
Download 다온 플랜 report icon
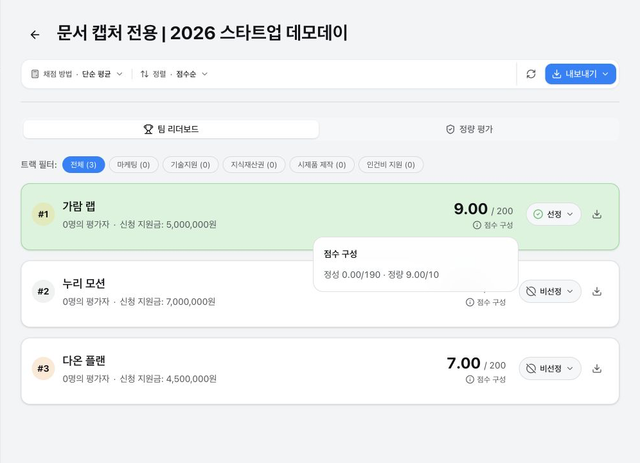point(597,368)
